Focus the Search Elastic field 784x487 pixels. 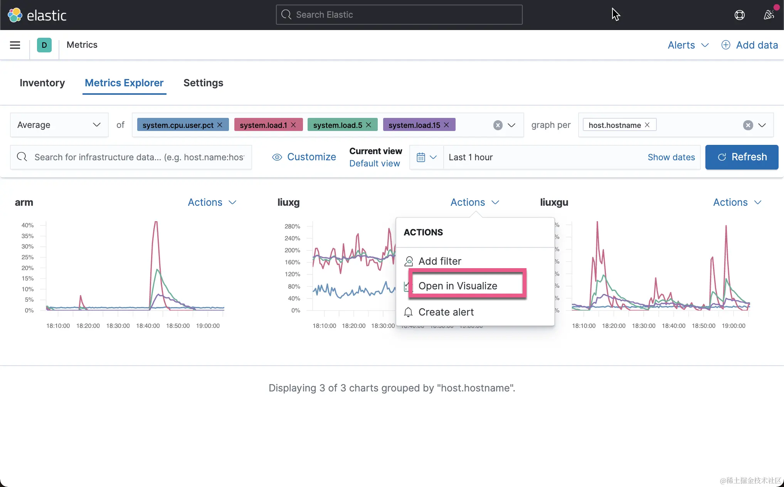click(x=399, y=15)
